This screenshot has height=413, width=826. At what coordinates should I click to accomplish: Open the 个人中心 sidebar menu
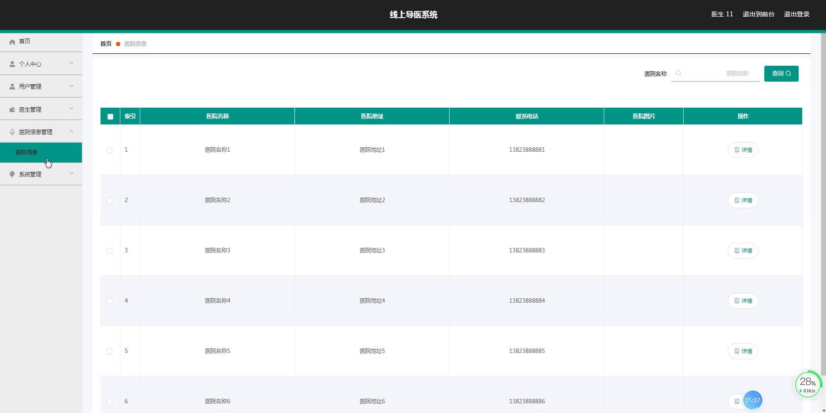point(41,64)
